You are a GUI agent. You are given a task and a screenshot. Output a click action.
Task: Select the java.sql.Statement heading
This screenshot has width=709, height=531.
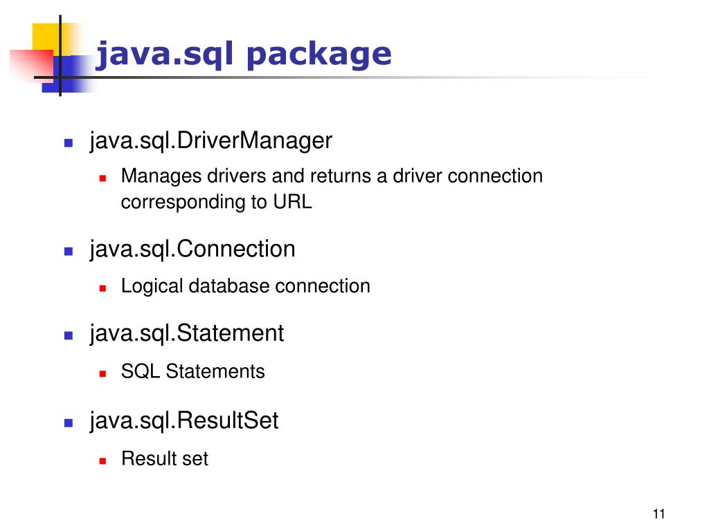(187, 334)
